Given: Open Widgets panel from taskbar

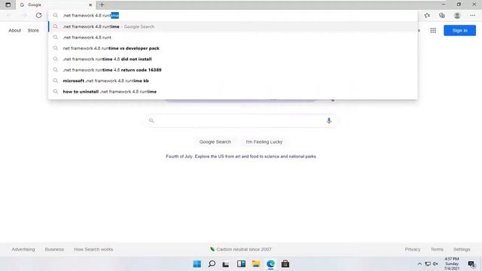Looking at the screenshot, I should (241, 264).
